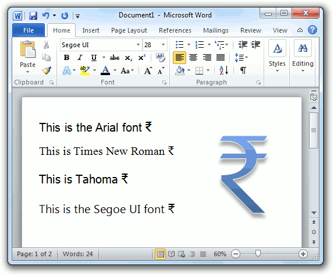Click the Cut scissors icon
Screen dimensions: 334x276
click(x=46, y=45)
